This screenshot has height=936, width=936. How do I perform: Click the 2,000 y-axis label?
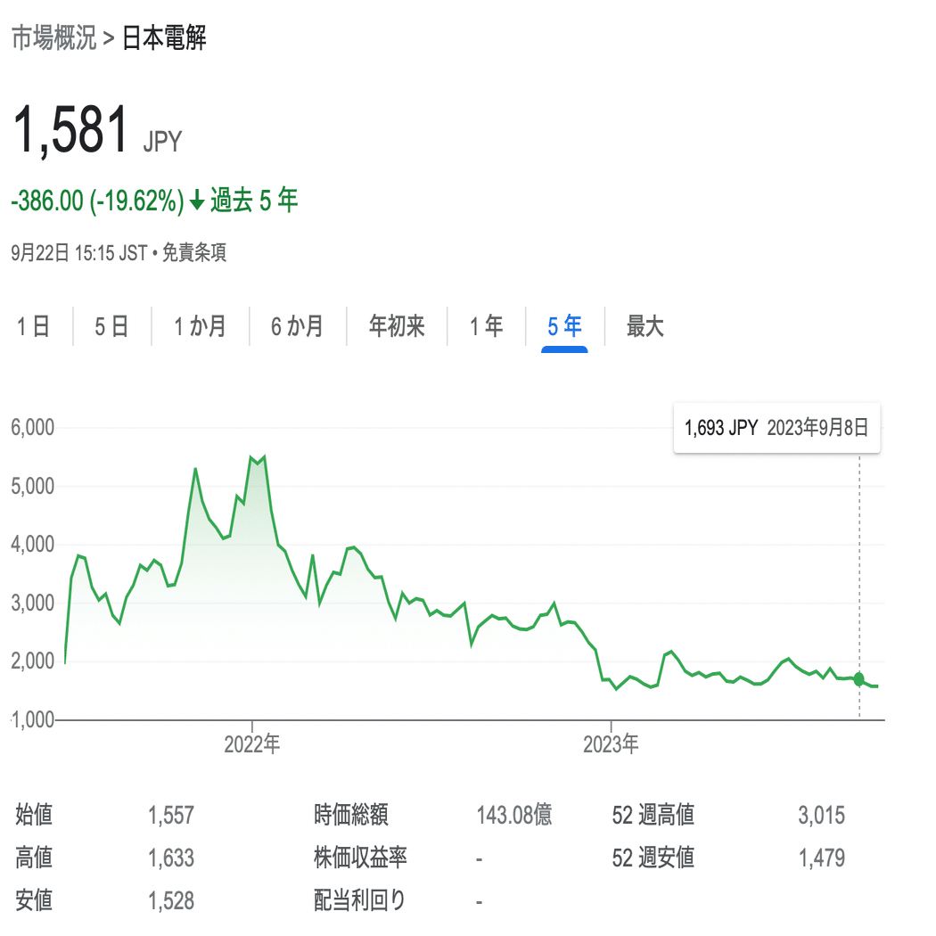point(33,661)
